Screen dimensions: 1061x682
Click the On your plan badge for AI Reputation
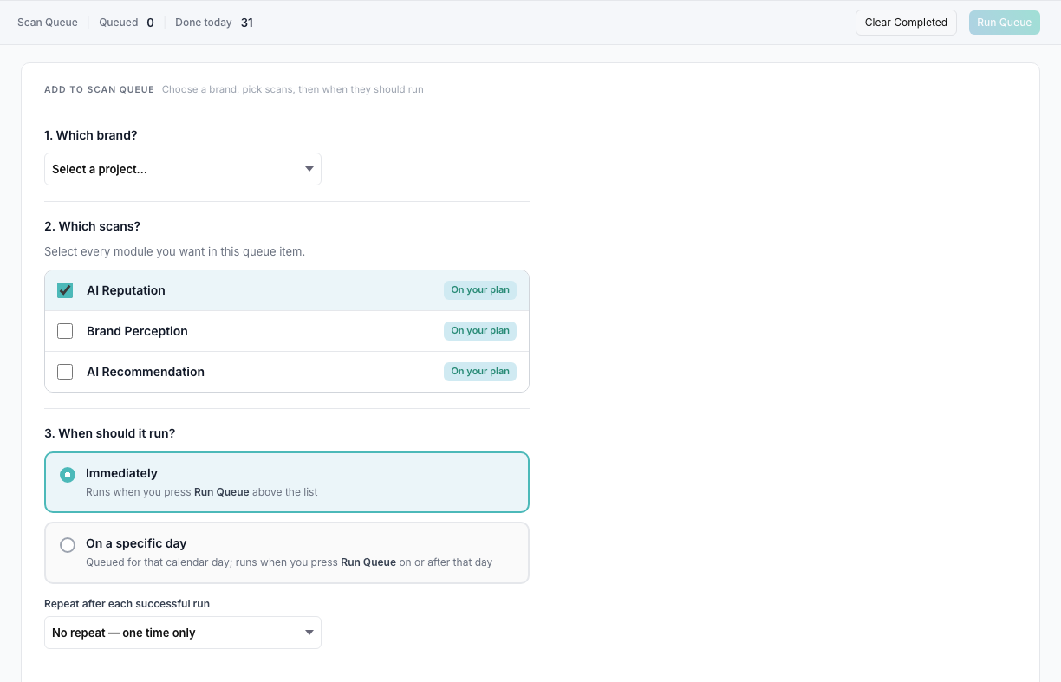[x=480, y=290]
